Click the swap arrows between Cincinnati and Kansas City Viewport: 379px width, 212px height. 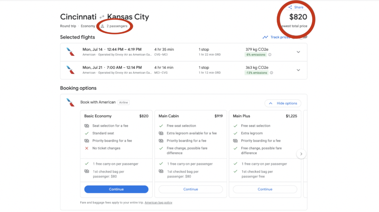pos(102,17)
